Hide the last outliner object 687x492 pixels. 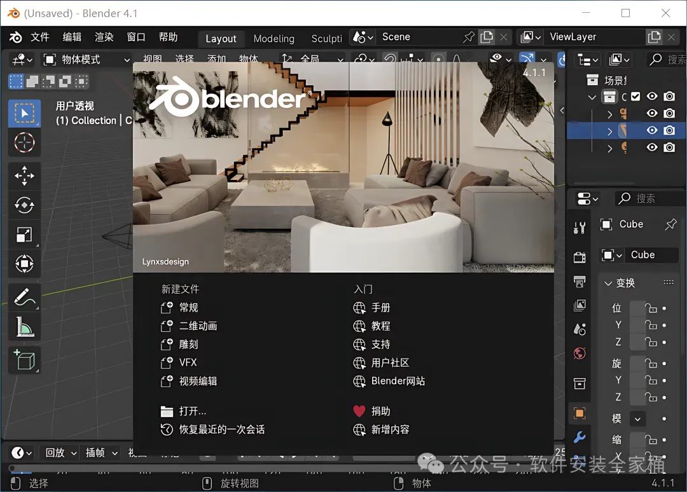(x=653, y=147)
